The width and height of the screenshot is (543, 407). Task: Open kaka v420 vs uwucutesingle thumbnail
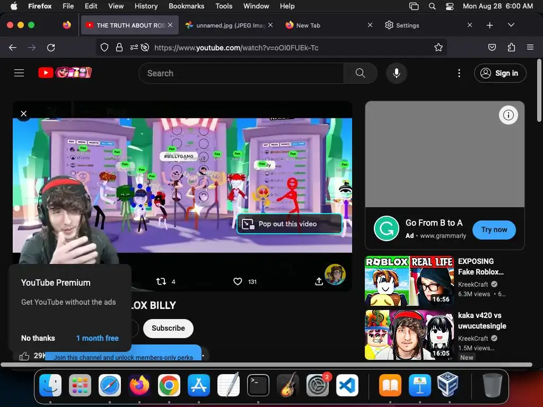pos(409,335)
